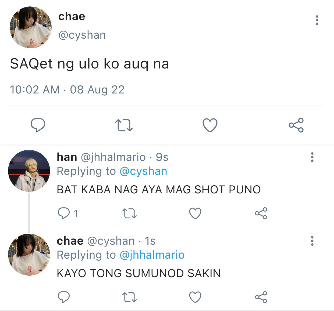Screen dimensions: 334x311
Task: Open the three-dot menu on han's reply
Action: coord(312,157)
